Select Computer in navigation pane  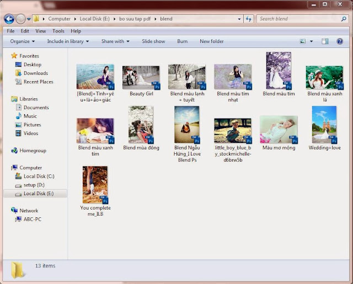tap(30, 168)
